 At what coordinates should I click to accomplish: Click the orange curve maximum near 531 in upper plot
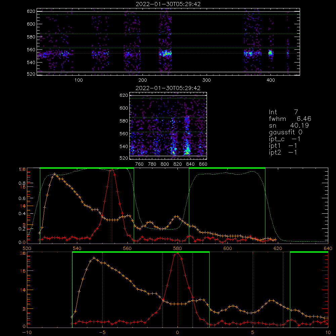pos(55,174)
